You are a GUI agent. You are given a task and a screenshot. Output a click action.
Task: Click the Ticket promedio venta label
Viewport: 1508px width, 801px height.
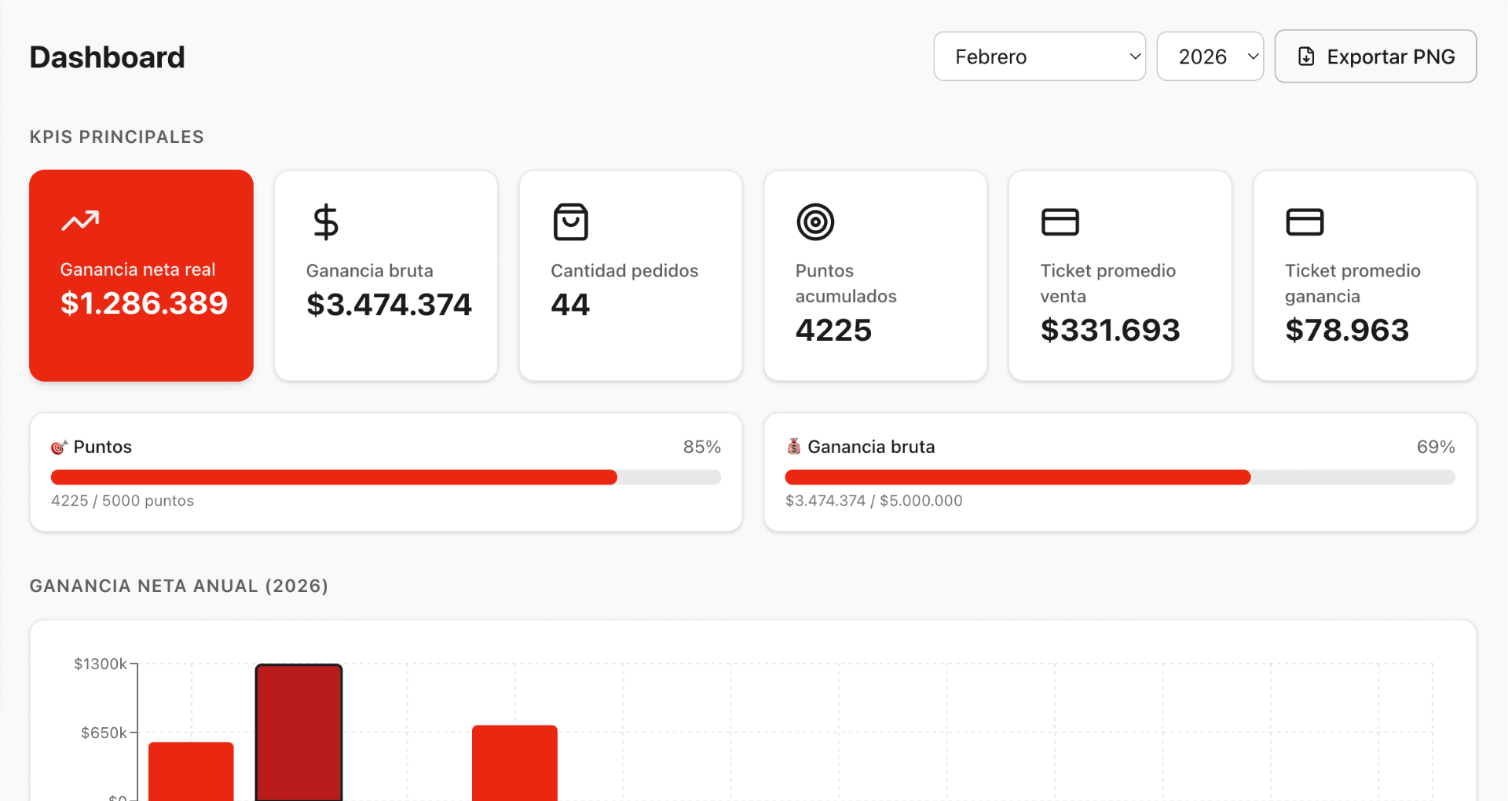[1108, 283]
